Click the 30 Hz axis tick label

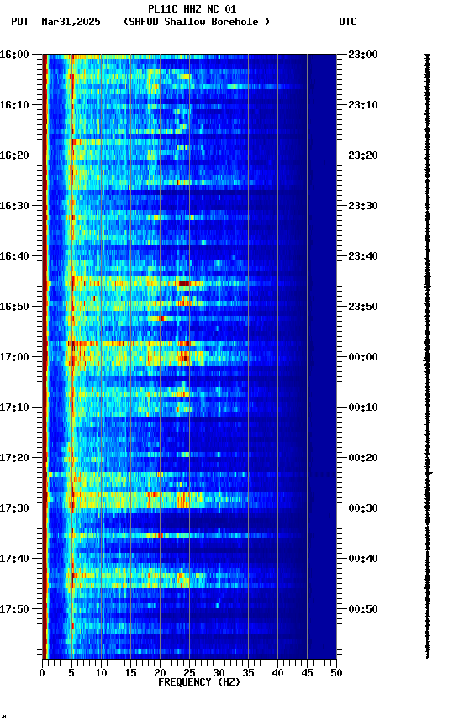(x=219, y=673)
